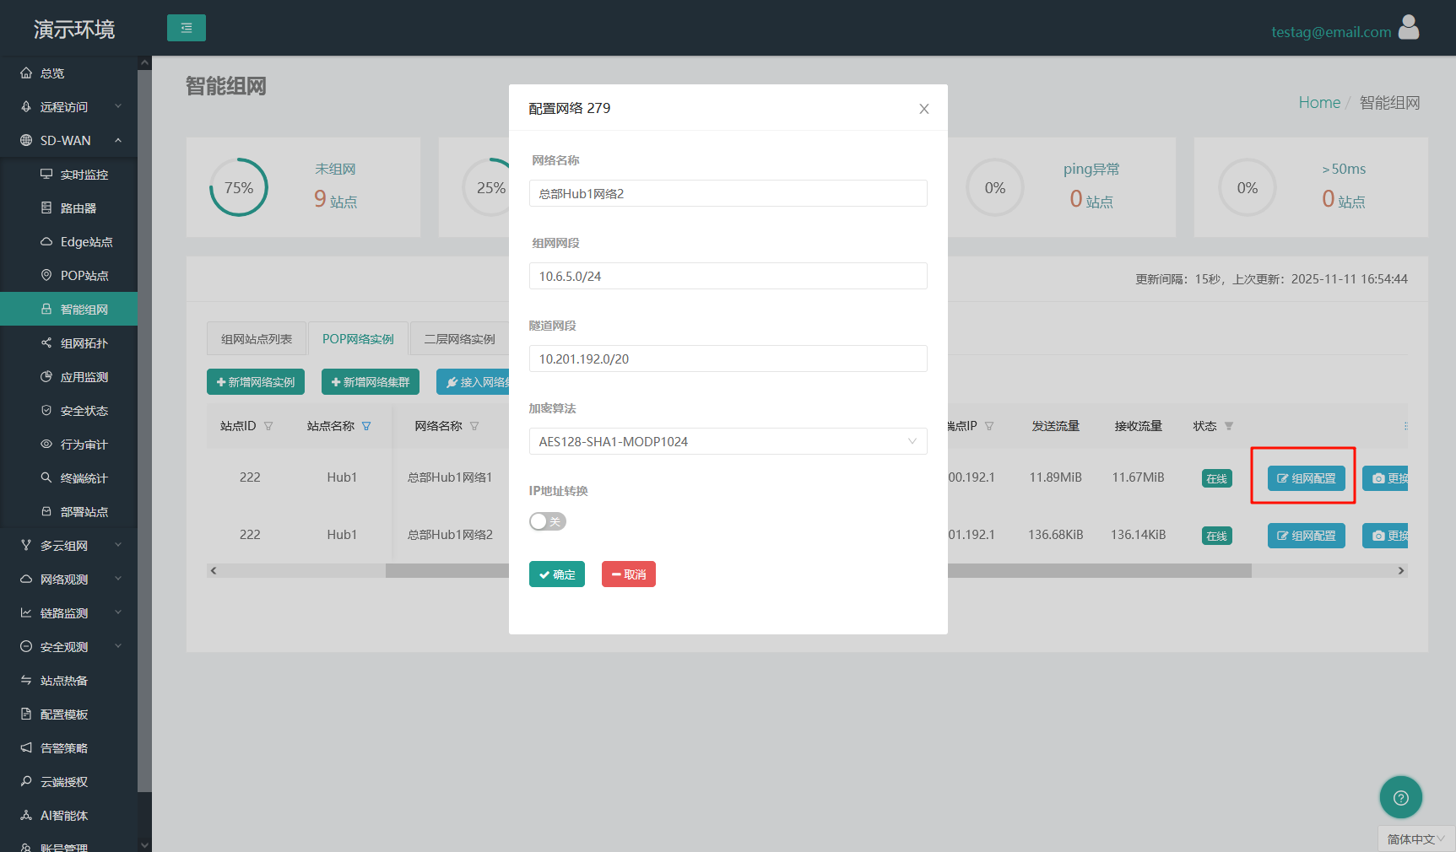Screen dimensions: 1456x852
Task: Filter by the 状态 column icon
Action: pyautogui.click(x=1229, y=426)
